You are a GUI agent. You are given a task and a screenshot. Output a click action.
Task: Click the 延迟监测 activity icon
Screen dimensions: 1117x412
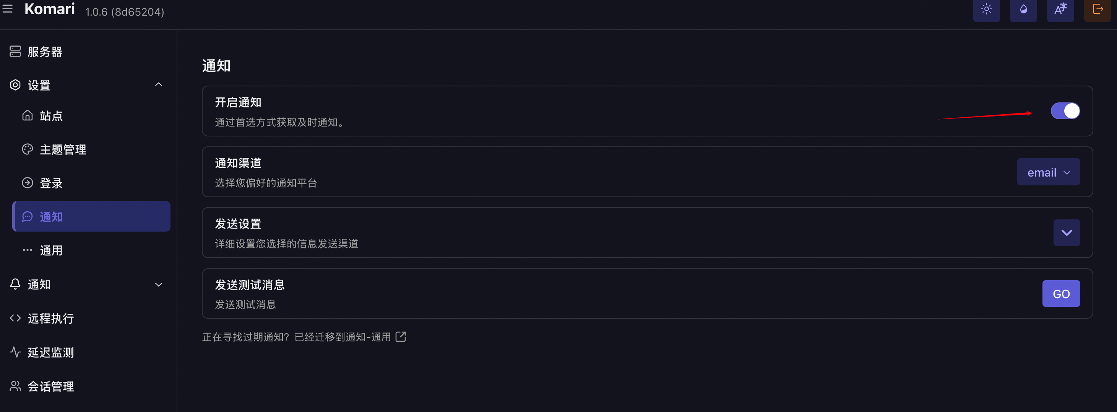point(15,352)
